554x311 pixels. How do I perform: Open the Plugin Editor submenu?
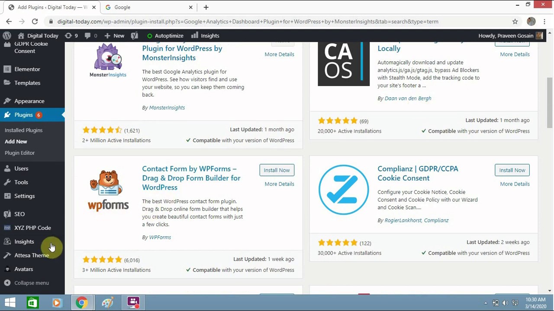coord(19,152)
